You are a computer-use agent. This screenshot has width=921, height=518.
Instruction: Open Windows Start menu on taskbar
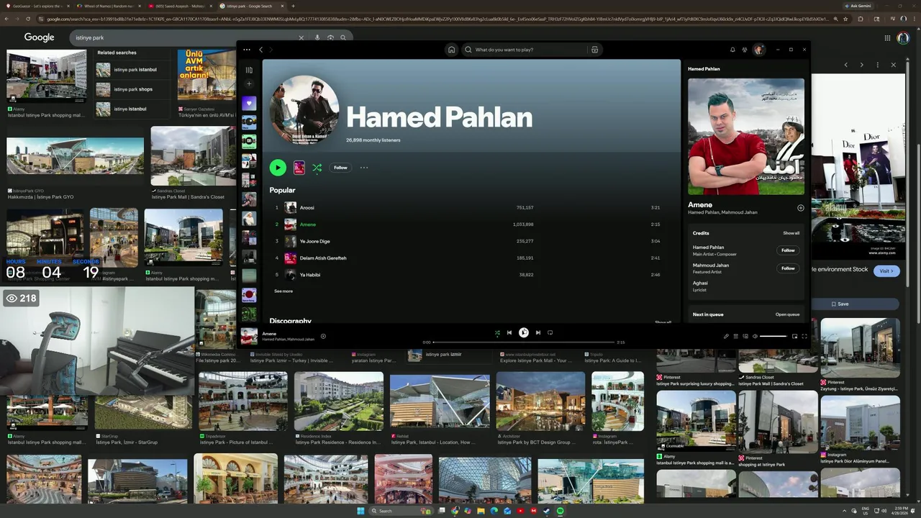(x=360, y=511)
